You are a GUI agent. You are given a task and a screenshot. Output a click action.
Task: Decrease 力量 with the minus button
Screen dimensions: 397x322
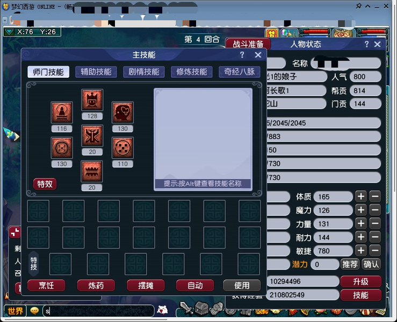click(x=375, y=224)
